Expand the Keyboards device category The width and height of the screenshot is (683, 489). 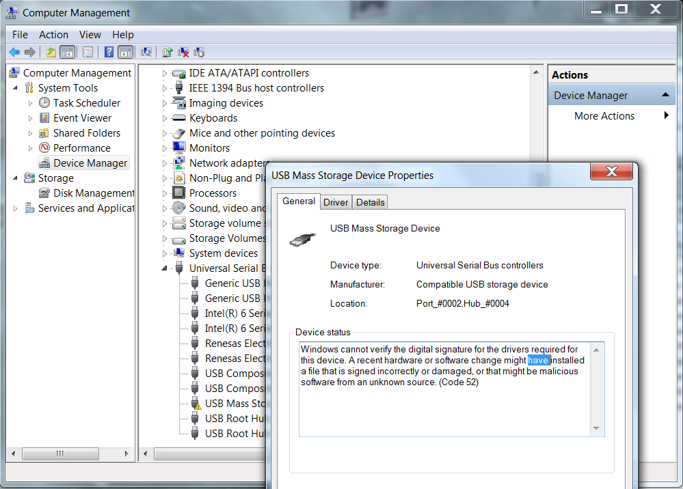[164, 118]
